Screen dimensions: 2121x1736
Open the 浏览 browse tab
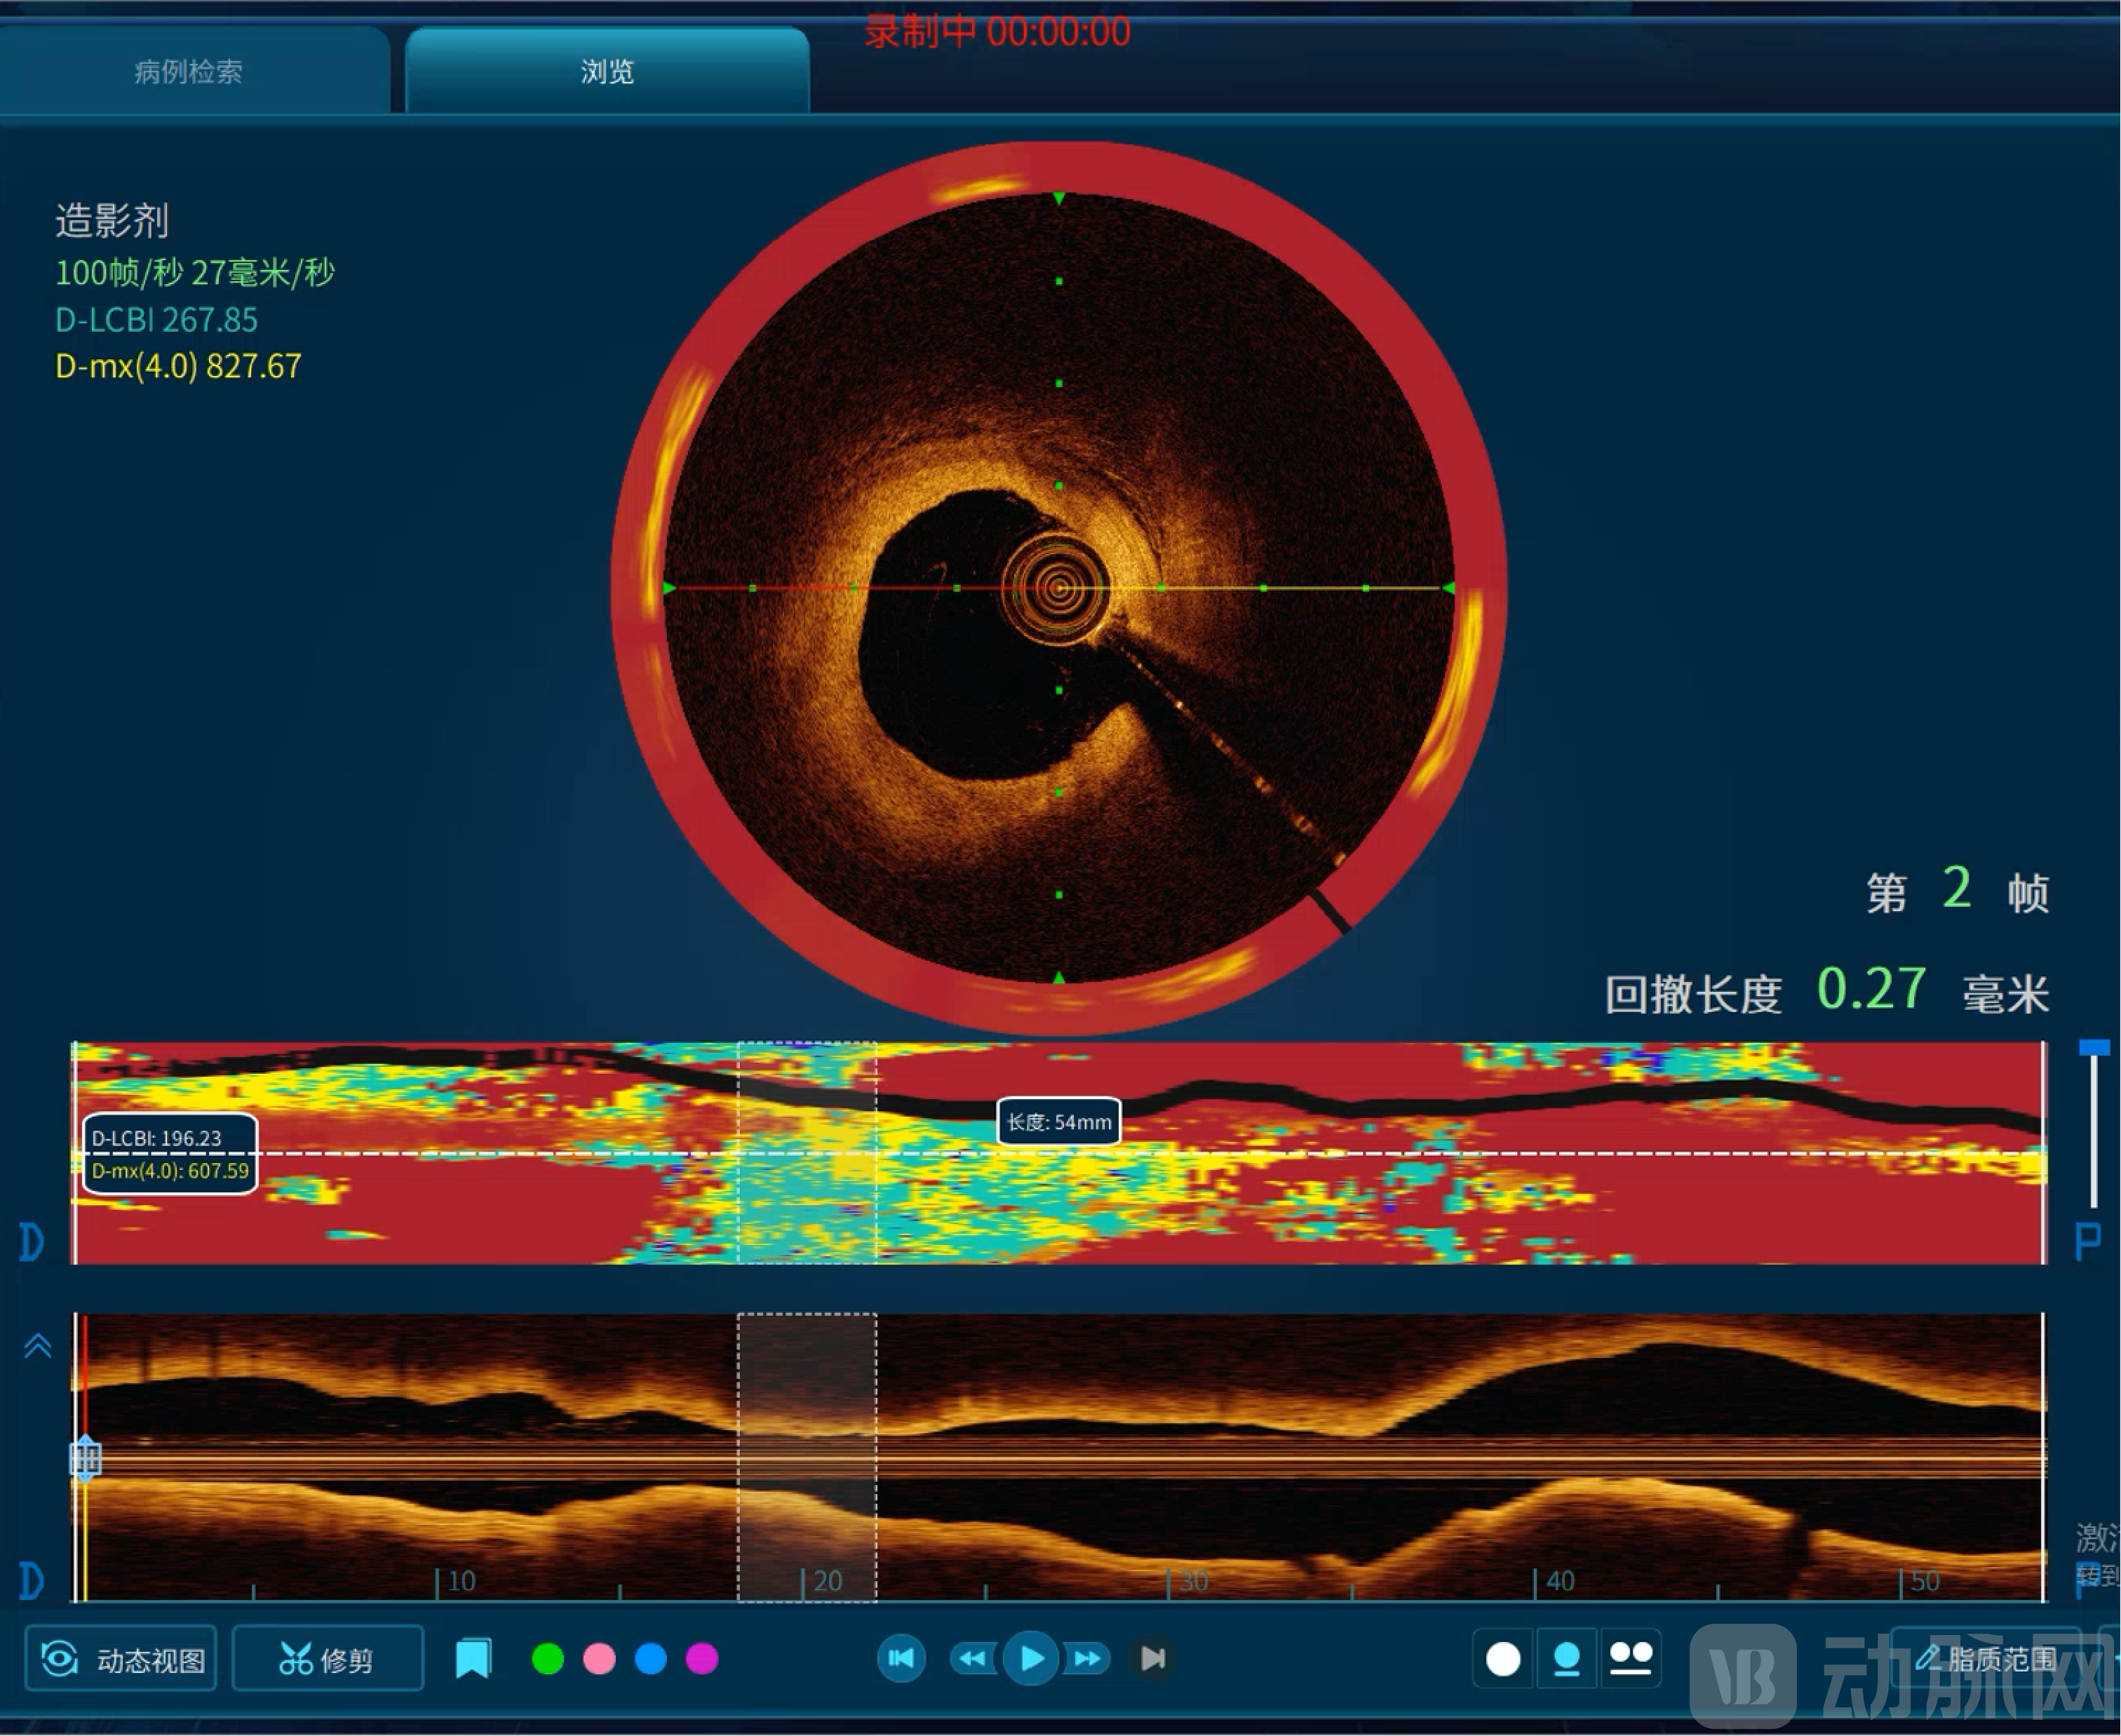pos(607,72)
